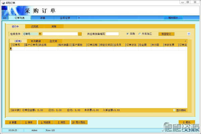Click the AH tab
The width and height of the screenshot is (201, 134).
click(5, 18)
